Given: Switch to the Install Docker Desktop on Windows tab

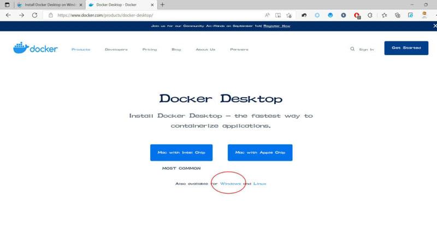Looking at the screenshot, I should (50, 5).
